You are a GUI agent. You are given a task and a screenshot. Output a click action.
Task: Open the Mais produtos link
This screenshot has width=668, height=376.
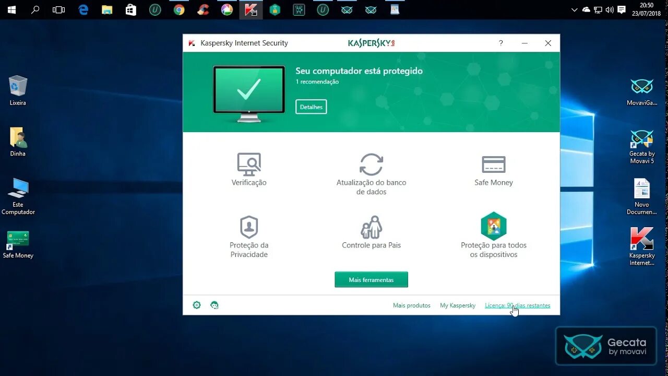412,305
